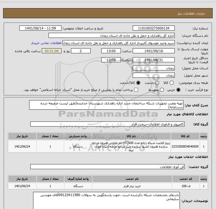Click the اطلاعات کالاهای مورد نیاز section heading
This screenshot has height=209, width=216.
[187, 114]
